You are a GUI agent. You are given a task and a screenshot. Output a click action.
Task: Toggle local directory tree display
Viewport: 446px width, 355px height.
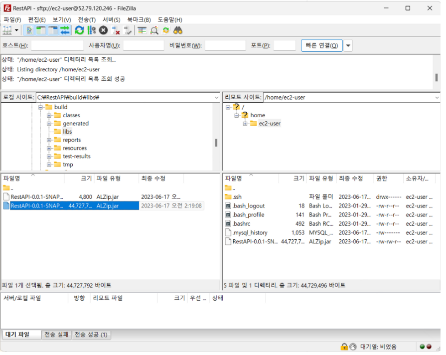click(x=41, y=30)
